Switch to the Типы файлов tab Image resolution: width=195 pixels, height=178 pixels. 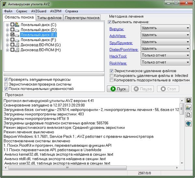(x=49, y=18)
